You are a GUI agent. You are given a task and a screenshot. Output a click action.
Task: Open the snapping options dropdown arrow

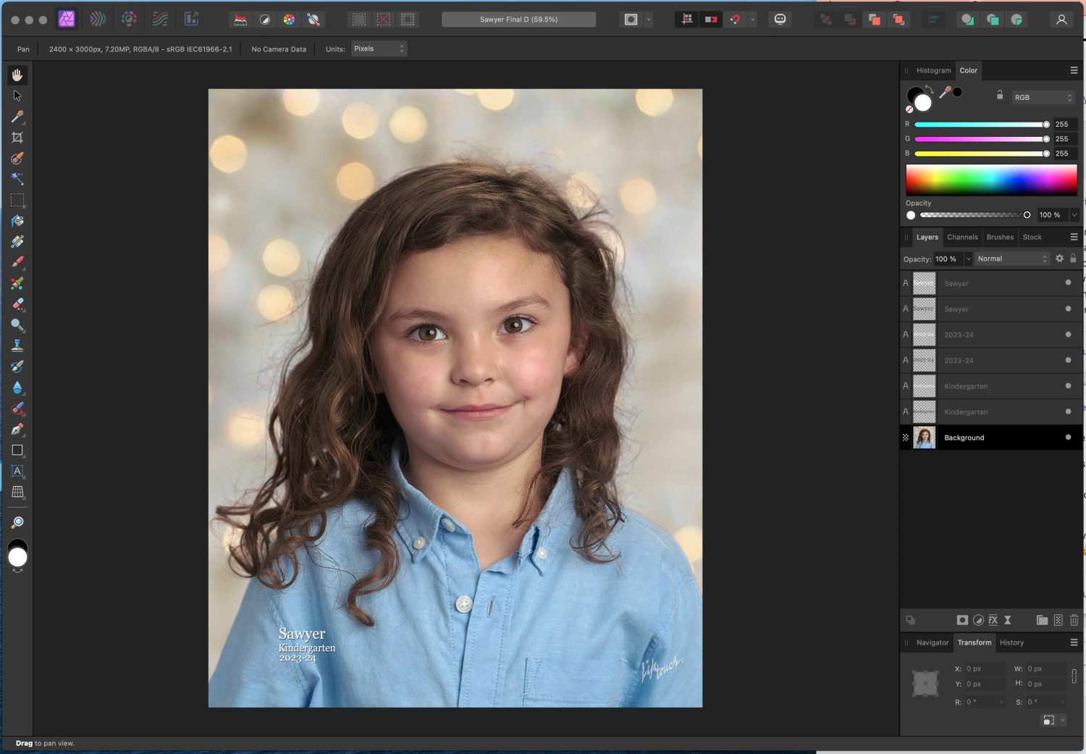pyautogui.click(x=752, y=20)
